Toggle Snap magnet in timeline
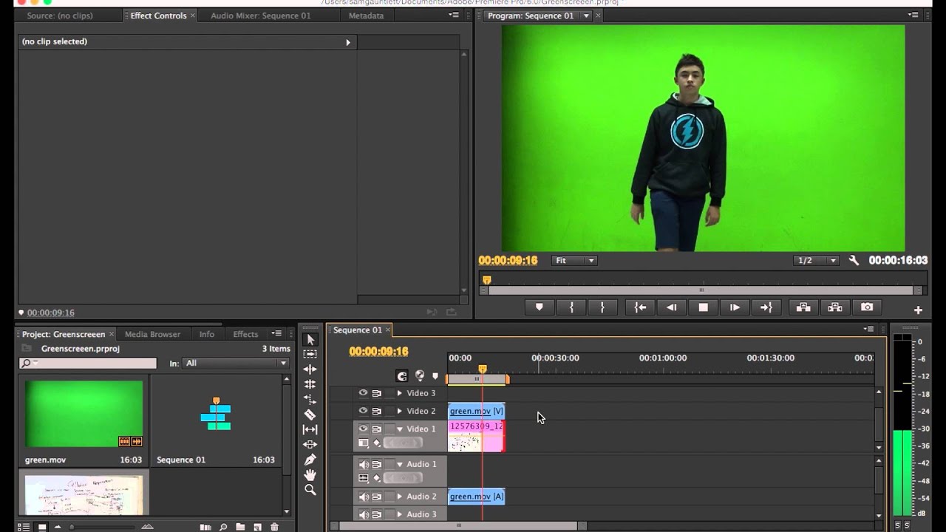 coord(402,376)
